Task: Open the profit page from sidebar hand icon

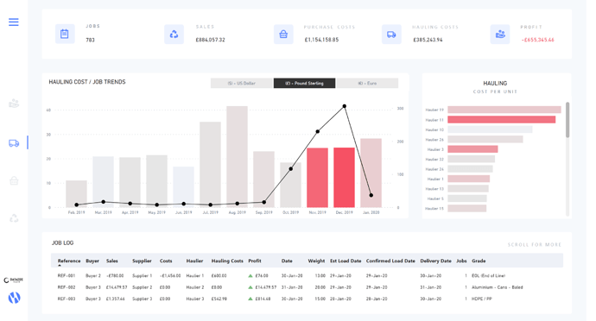Action: [14, 104]
